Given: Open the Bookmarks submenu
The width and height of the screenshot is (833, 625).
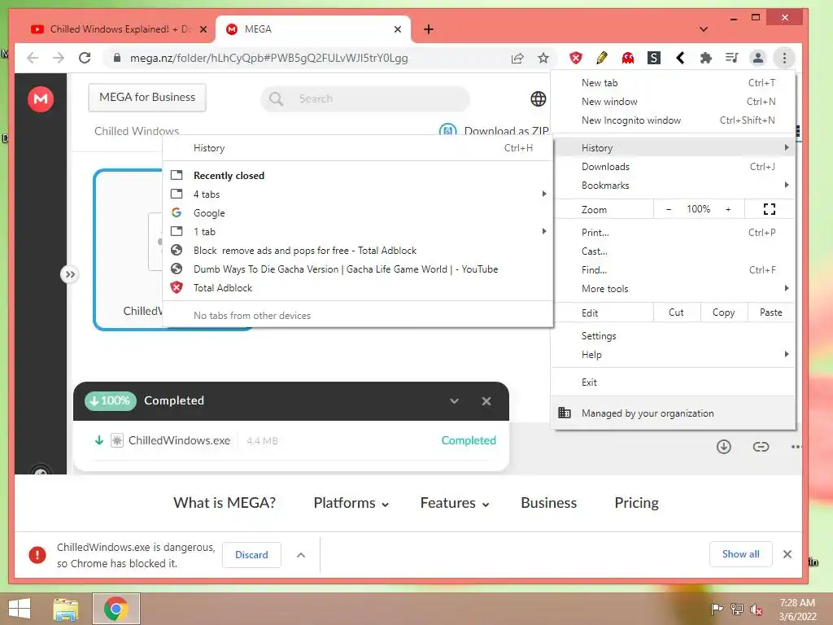Looking at the screenshot, I should [673, 186].
